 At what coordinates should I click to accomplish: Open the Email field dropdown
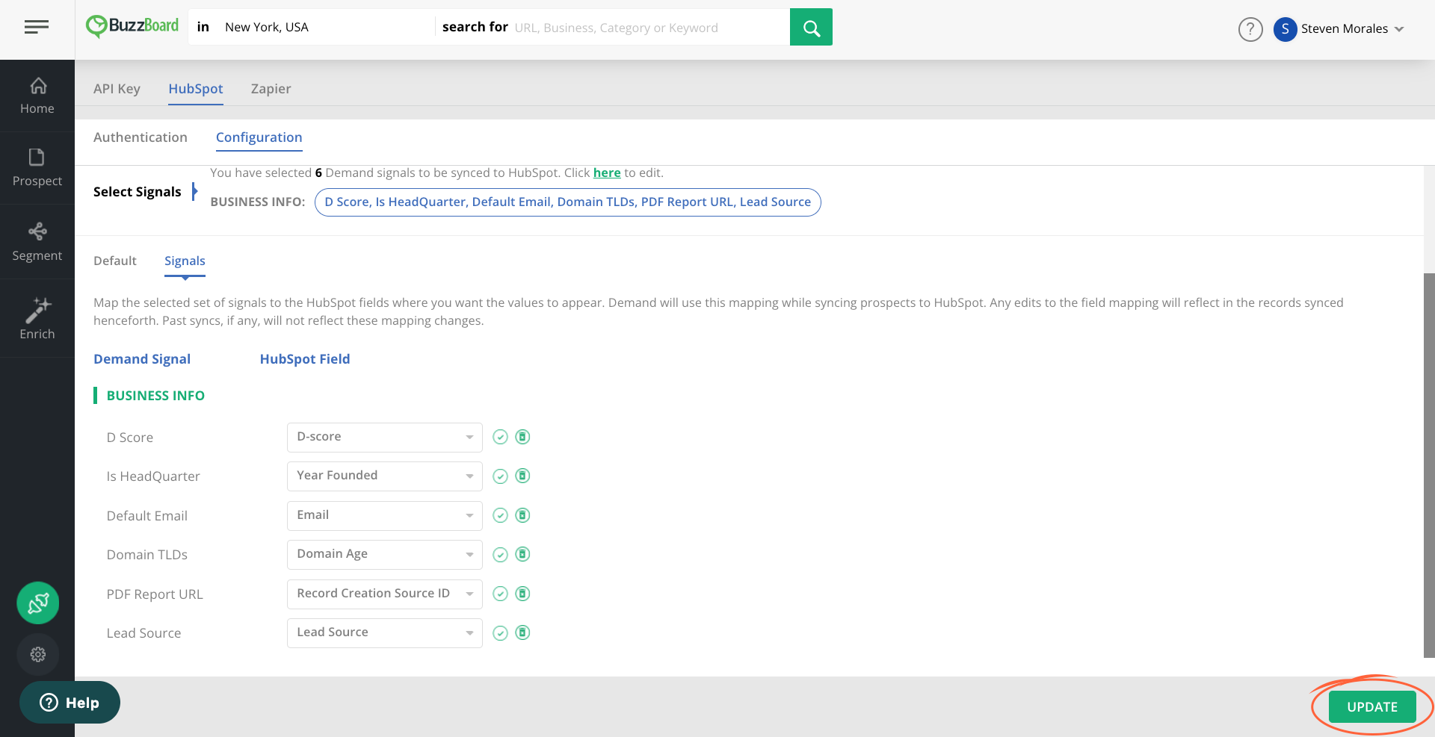pyautogui.click(x=385, y=515)
